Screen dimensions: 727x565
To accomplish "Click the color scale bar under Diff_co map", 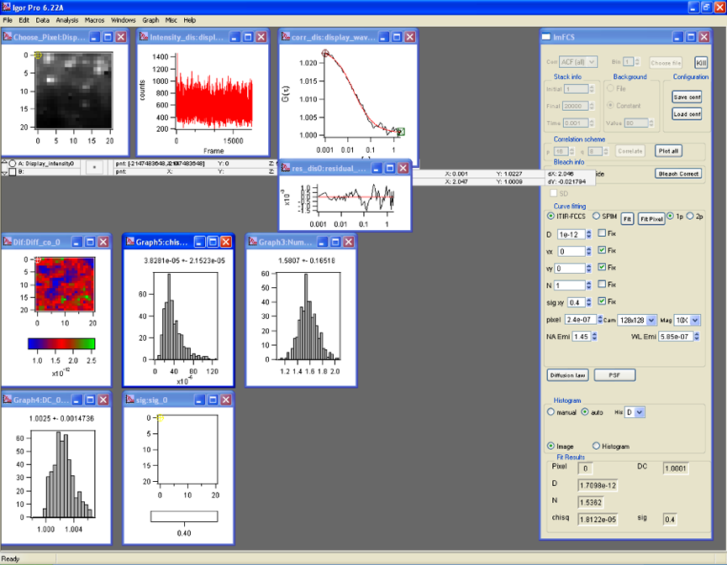I will tap(61, 343).
